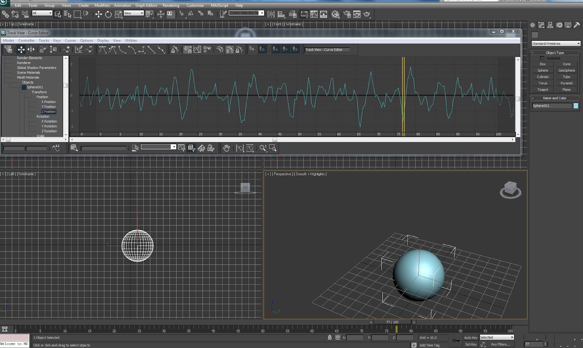Click the Key Filters... button
This screenshot has height=348, width=583.
501,344
